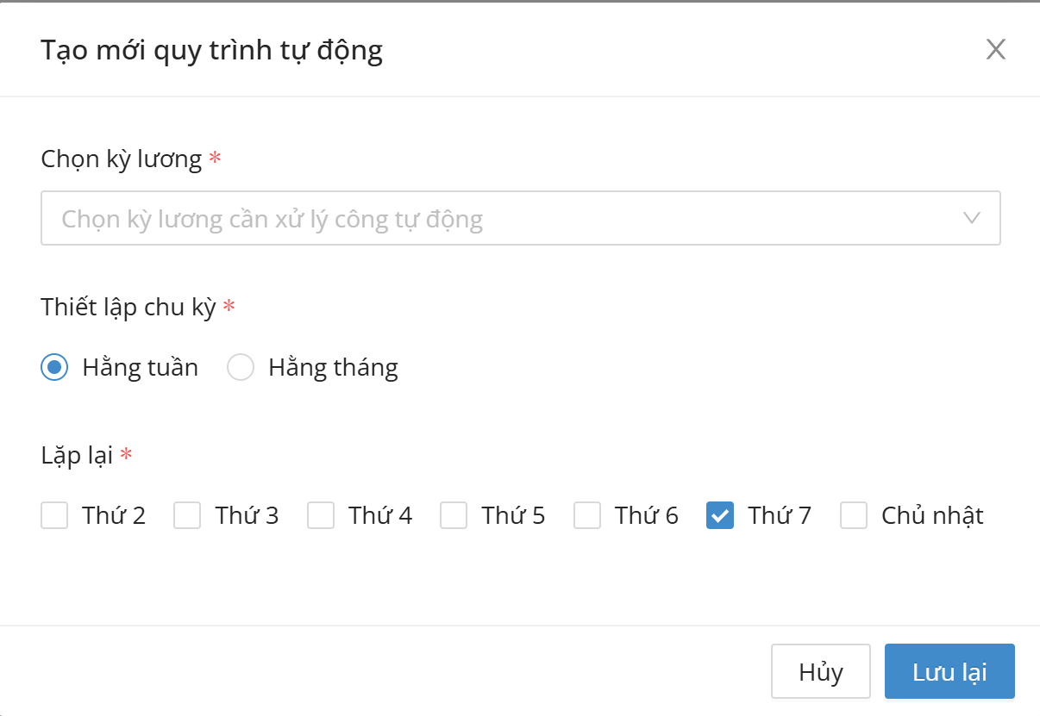This screenshot has height=716, width=1040.
Task: Enable the 'Chủ nhật' checkbox
Action: pos(854,516)
